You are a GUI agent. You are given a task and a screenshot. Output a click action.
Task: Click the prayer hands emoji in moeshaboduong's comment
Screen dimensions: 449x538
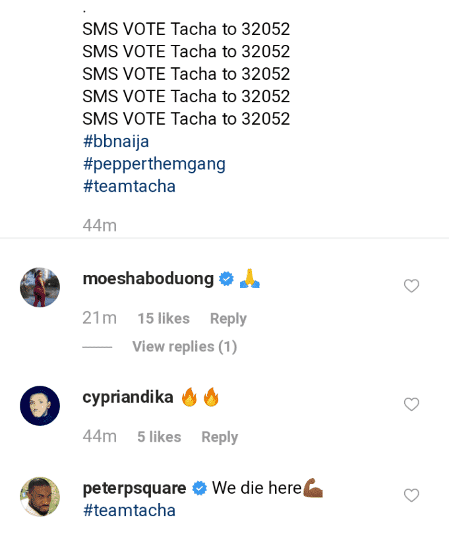(250, 278)
